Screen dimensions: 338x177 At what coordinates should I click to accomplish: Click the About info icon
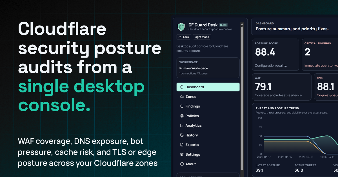pos(182,164)
